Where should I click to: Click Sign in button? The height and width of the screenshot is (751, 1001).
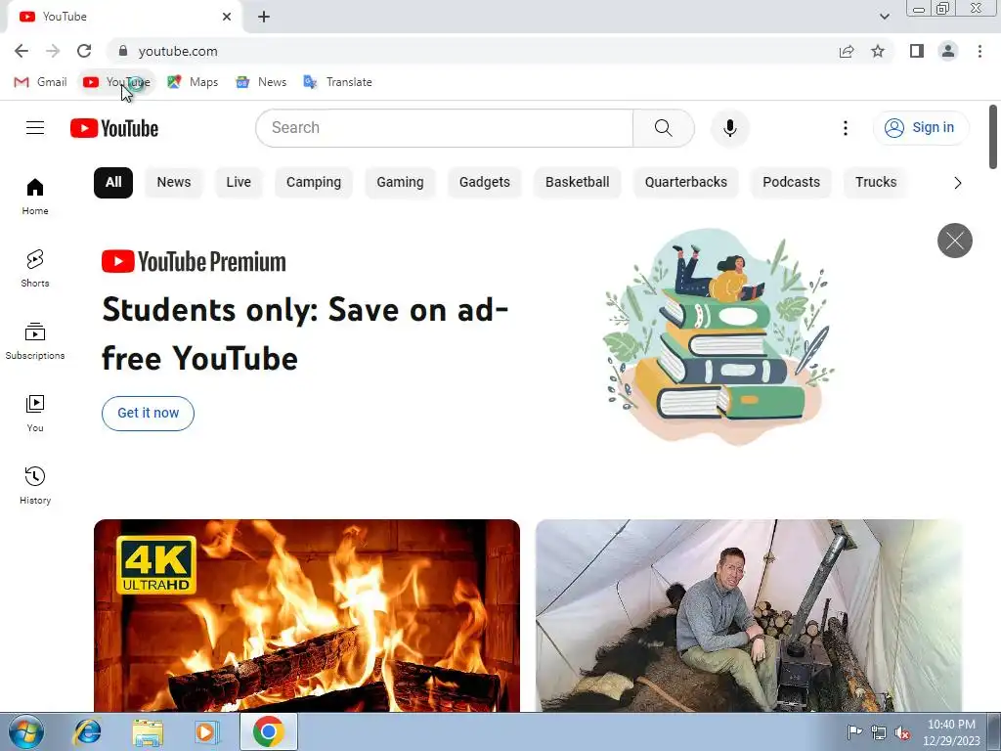(x=921, y=128)
